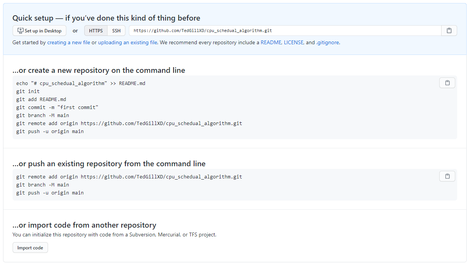
Task: Copy the repository URL with clipboard icon
Action: click(449, 31)
